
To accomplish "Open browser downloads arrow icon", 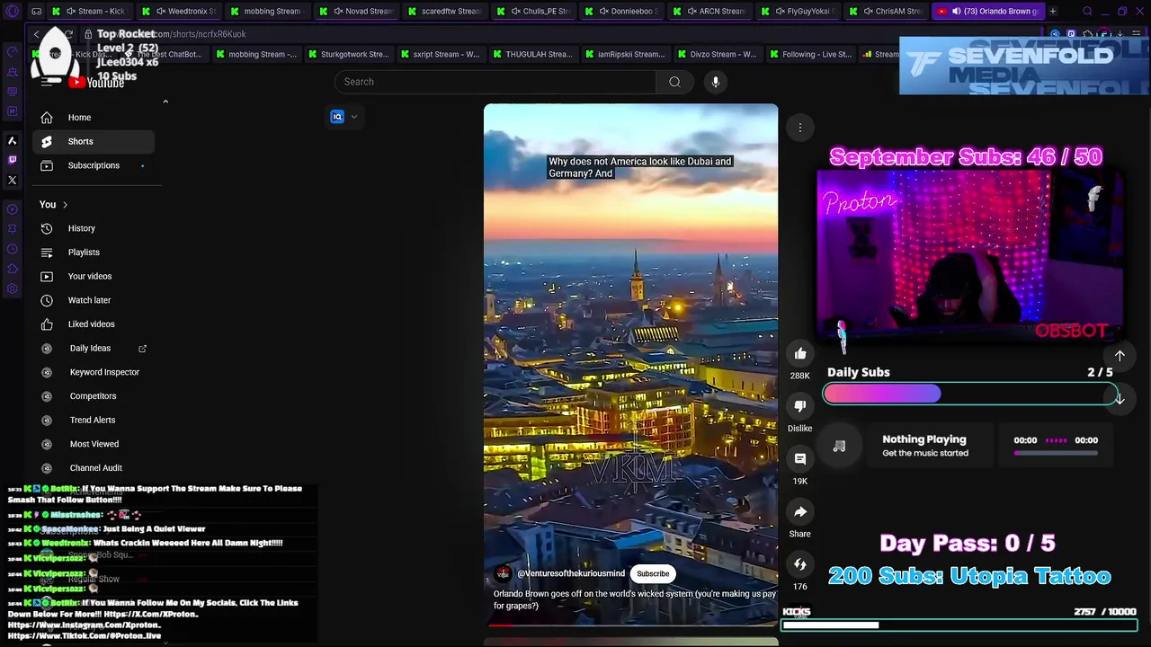I will click(x=1120, y=34).
